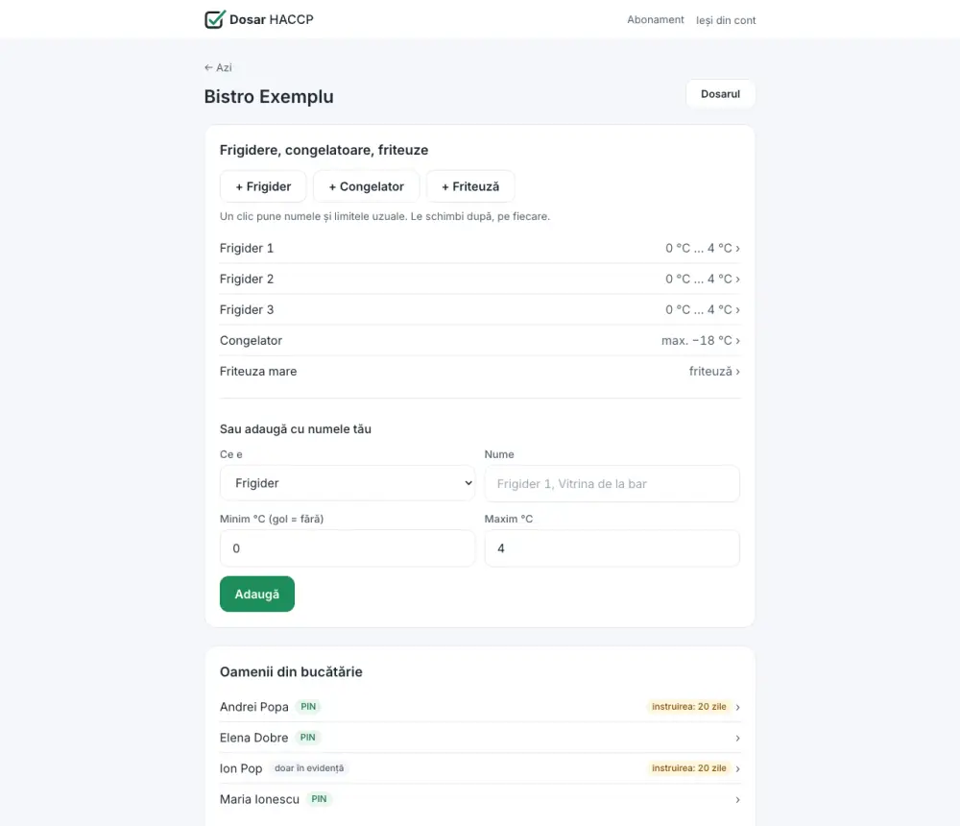Click the 'friteuză' type label
960x826 pixels.
710,372
